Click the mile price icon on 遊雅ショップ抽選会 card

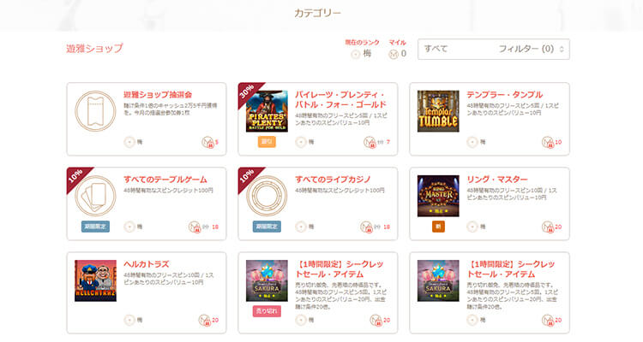tap(207, 143)
